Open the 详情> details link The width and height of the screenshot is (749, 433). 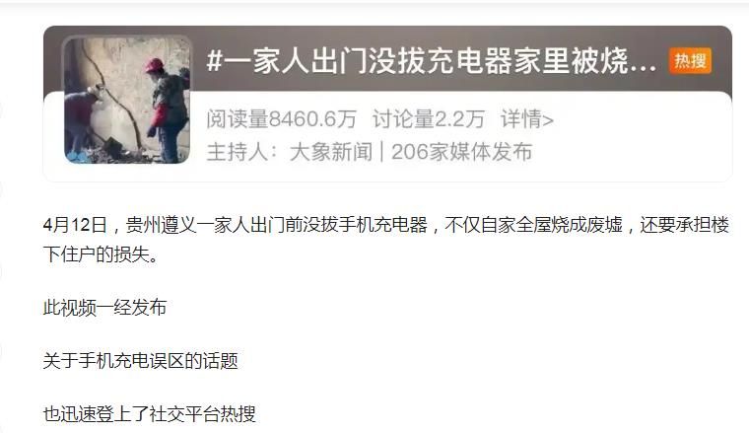point(527,119)
